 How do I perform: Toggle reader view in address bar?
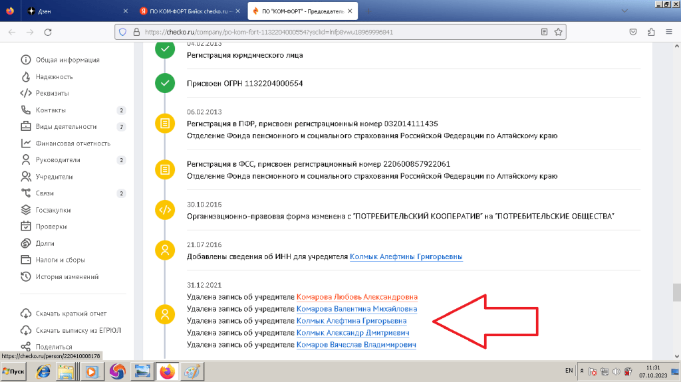(544, 31)
